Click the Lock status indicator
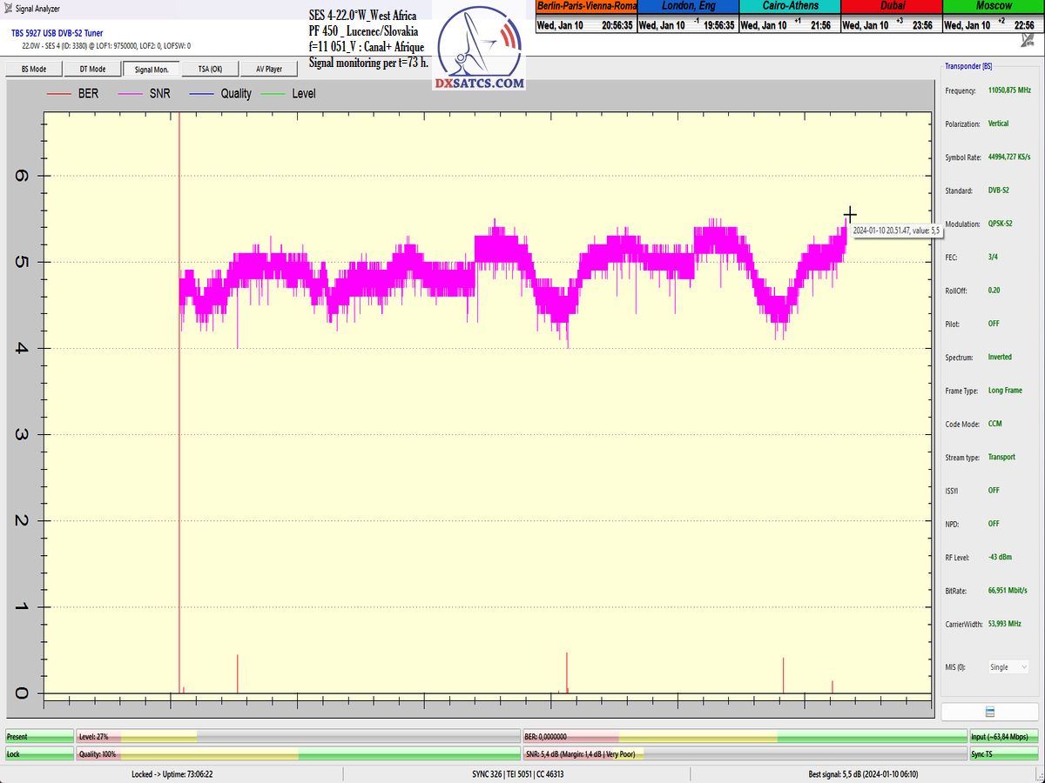 coord(39,754)
